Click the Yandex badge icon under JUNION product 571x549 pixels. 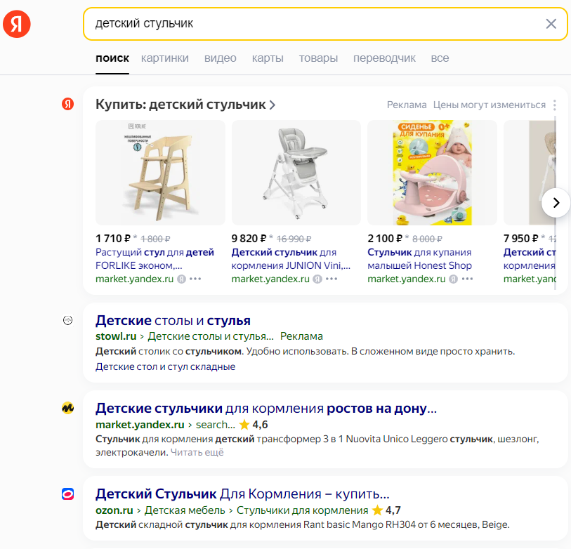[317, 279]
